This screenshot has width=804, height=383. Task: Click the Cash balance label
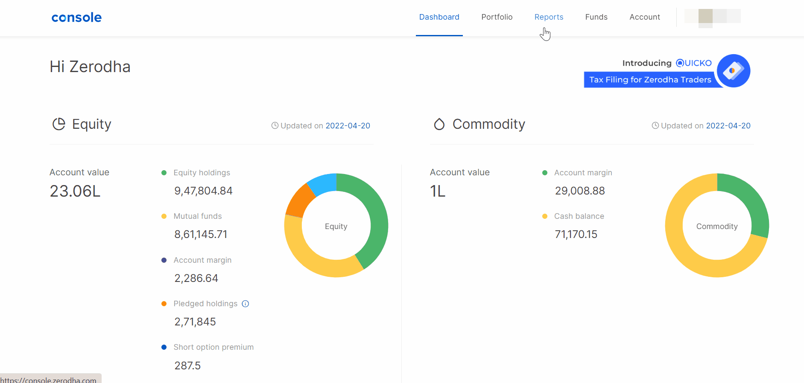(579, 216)
